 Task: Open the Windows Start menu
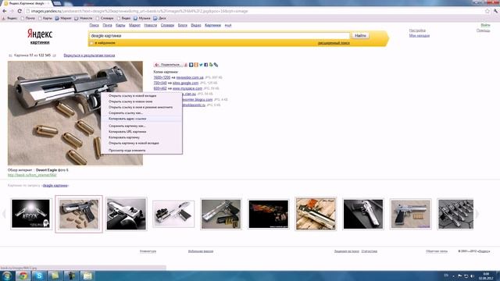point(7,276)
